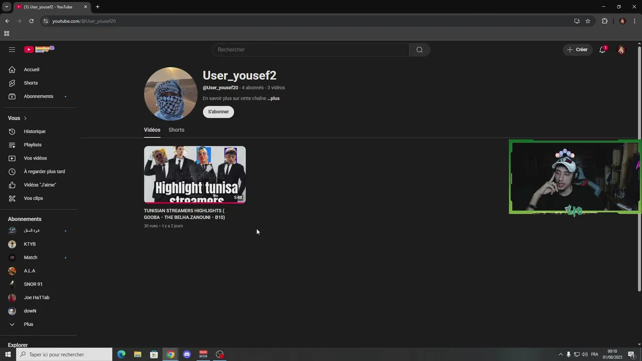The width and height of the screenshot is (642, 361).
Task: Click the search magnifier button
Action: tap(419, 50)
